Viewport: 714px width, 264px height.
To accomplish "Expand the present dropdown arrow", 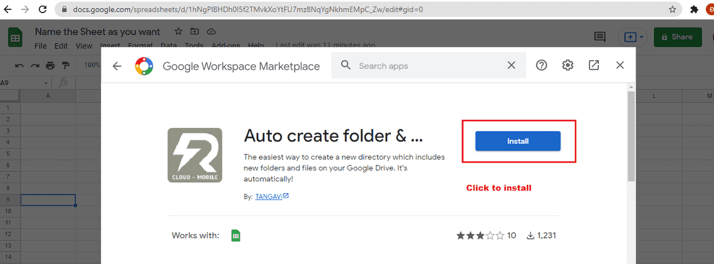I will [642, 37].
